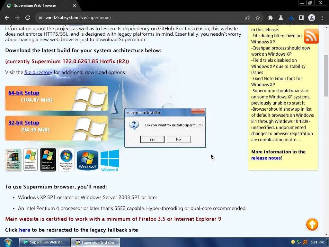The height and width of the screenshot is (247, 329).
Task: Click 'More information in the' text
Action: 278,152
